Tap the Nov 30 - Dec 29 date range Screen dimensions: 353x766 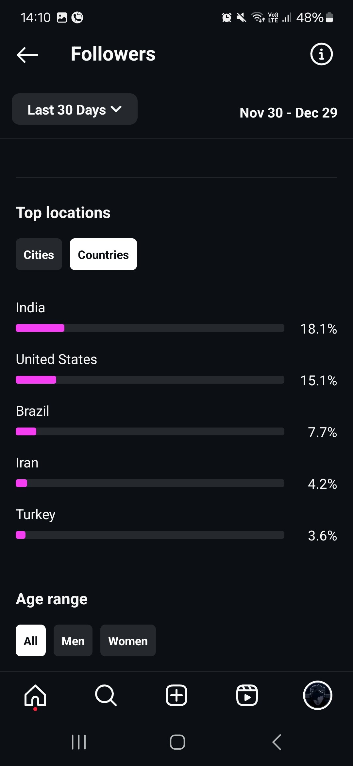[x=288, y=113]
